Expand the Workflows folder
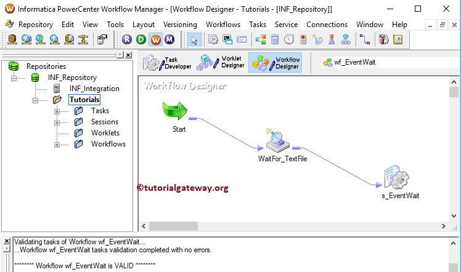461x272 pixels. point(57,145)
